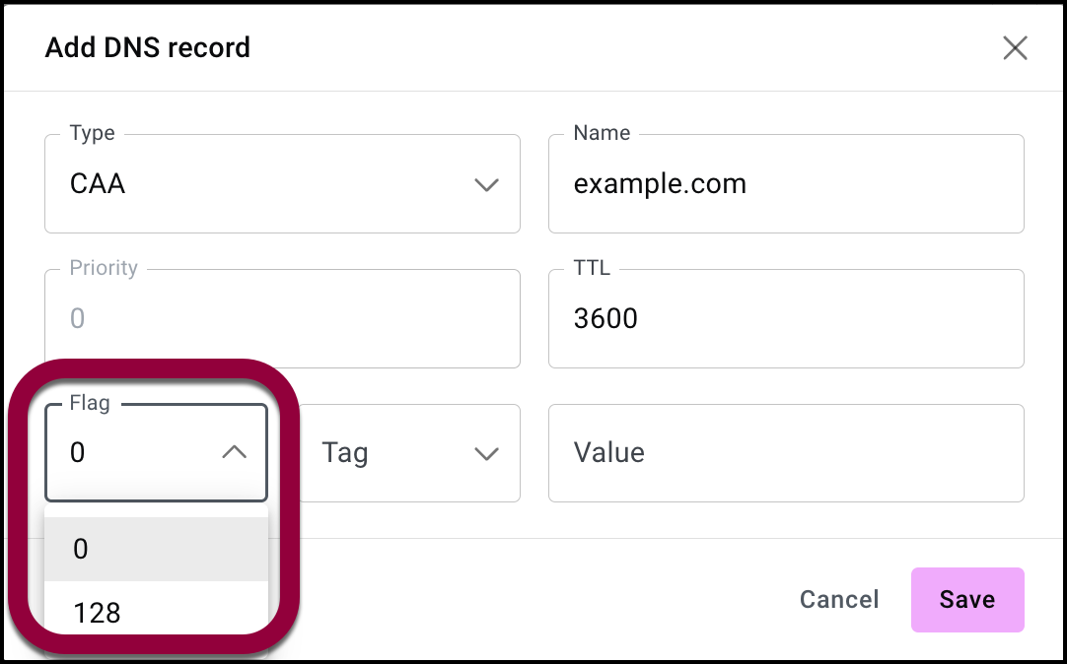1067x664 pixels.
Task: Click the disabled Priority field
Action: 282,319
